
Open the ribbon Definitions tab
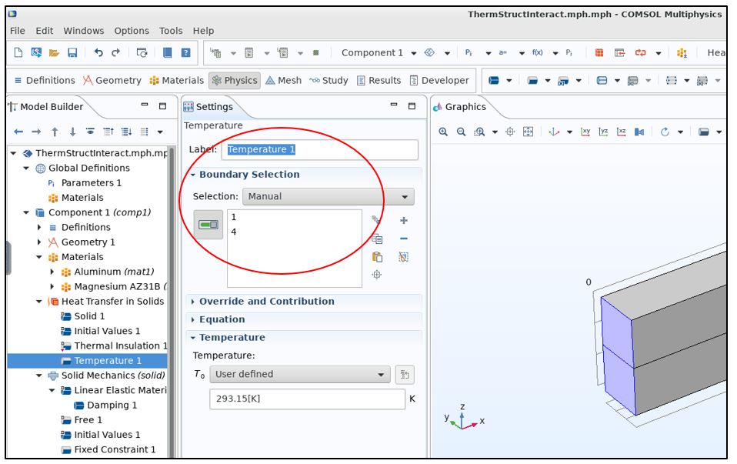(x=45, y=80)
